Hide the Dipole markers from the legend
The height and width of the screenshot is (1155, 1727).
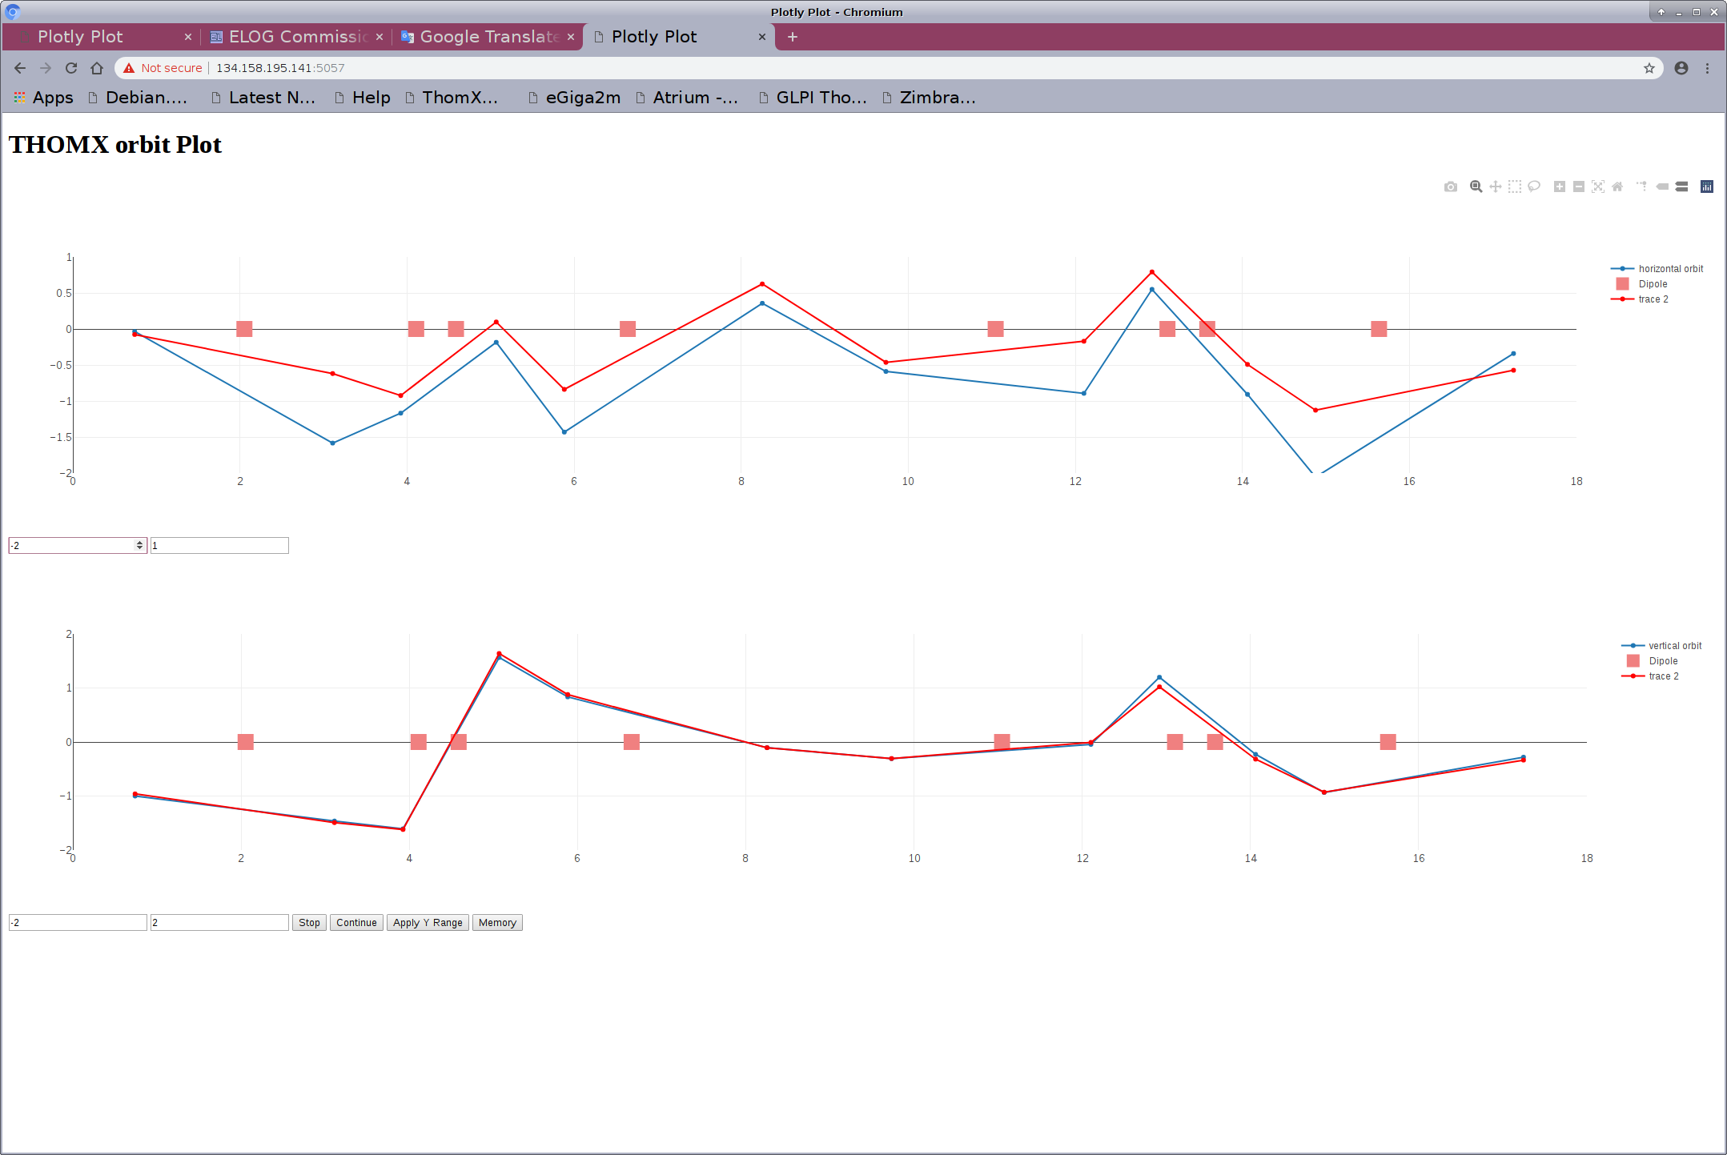point(1653,283)
